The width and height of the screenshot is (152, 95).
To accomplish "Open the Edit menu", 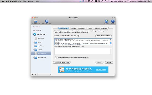I will [24, 1].
